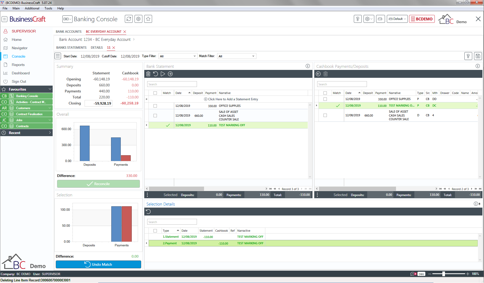Screen dimensions: 484x283
Task: Open Contract Finalisation favourite
Action: [29, 114]
